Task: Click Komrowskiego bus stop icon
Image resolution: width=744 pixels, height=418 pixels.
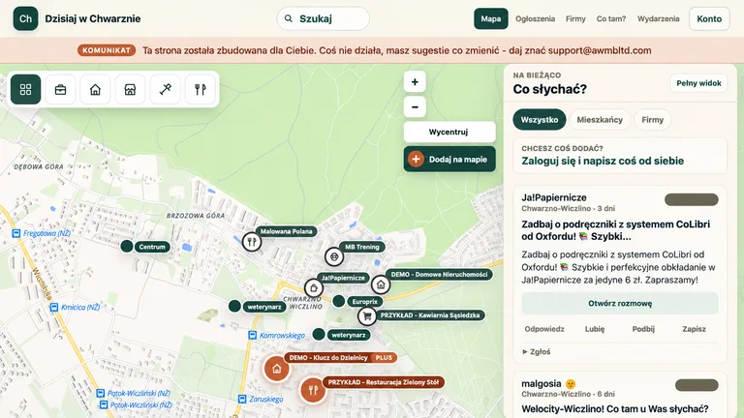Action: 253,336
